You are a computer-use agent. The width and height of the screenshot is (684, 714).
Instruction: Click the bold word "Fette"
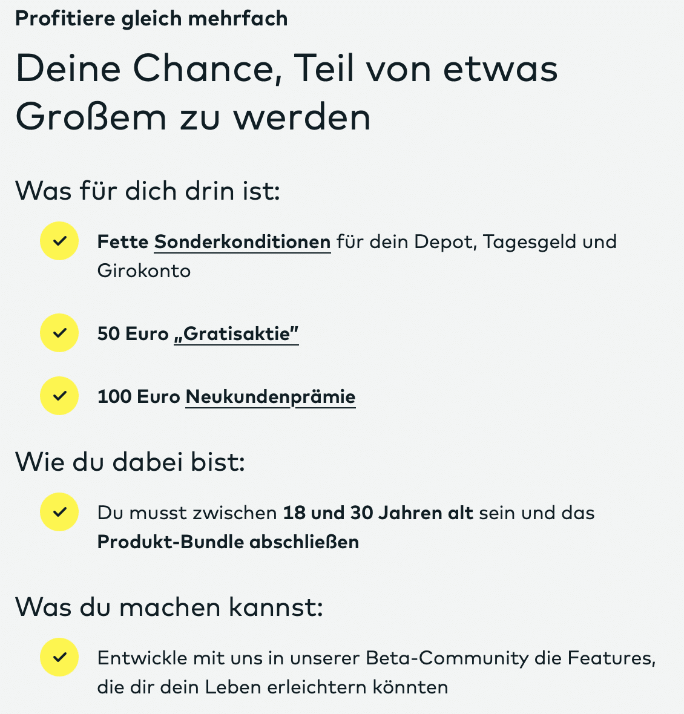(123, 242)
